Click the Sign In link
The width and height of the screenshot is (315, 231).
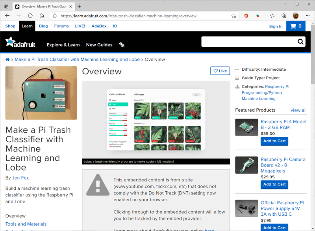pyautogui.click(x=276, y=26)
